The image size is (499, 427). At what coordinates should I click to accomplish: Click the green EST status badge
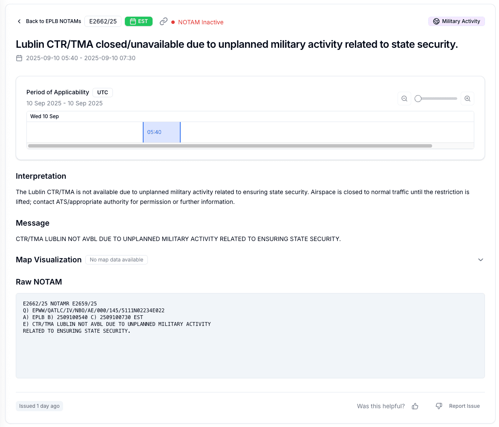(138, 21)
